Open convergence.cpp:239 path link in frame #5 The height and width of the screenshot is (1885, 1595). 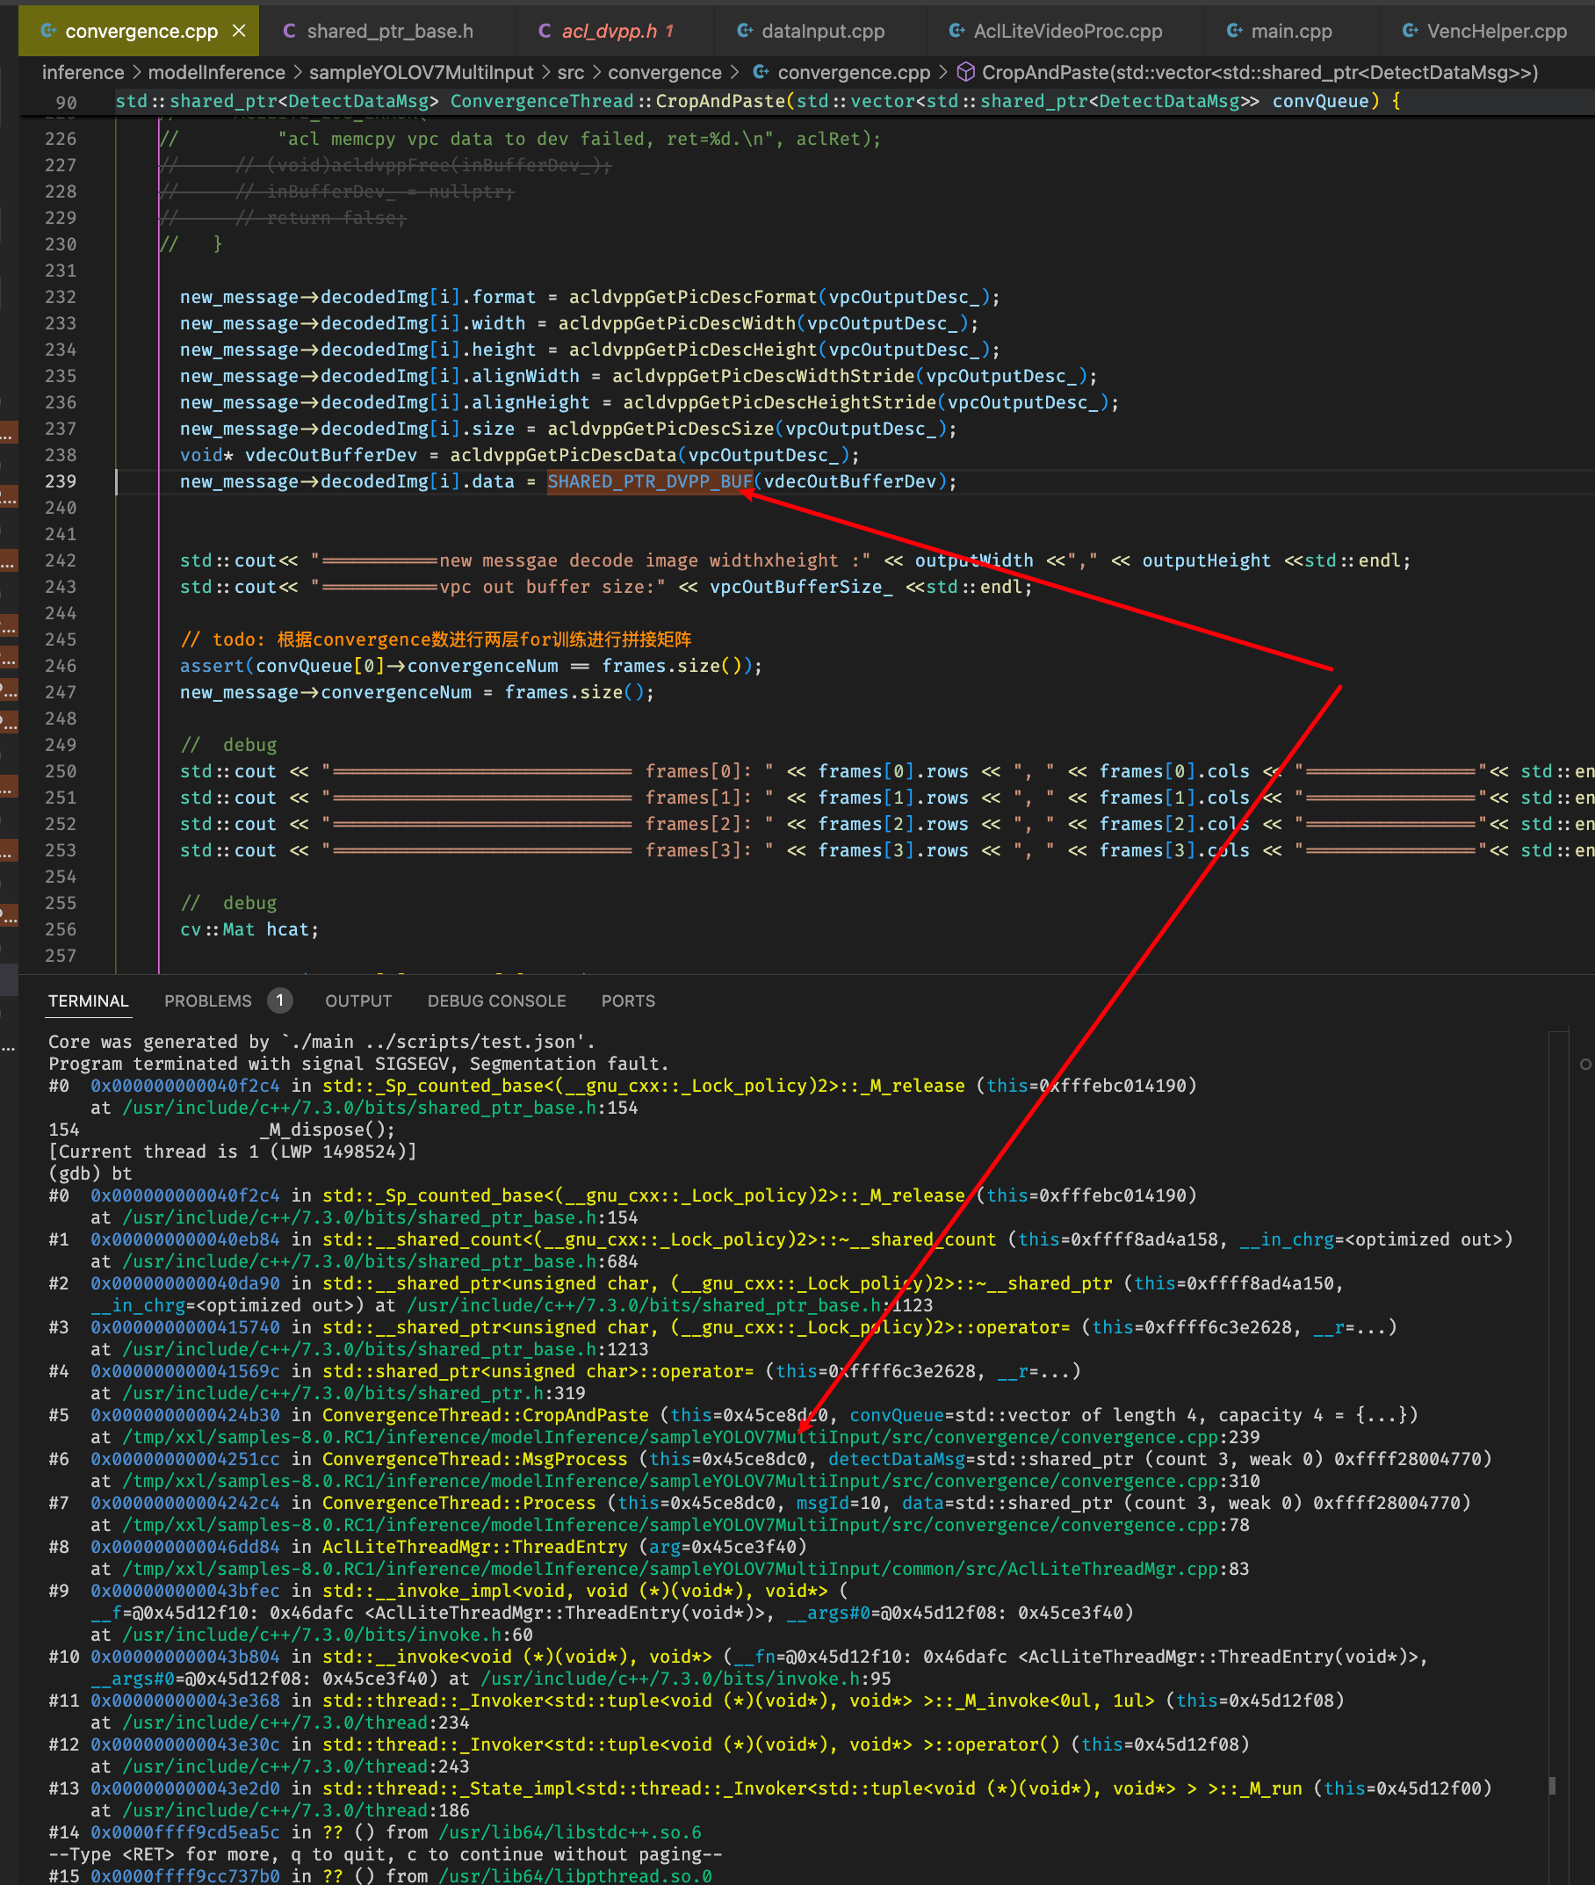click(691, 1438)
